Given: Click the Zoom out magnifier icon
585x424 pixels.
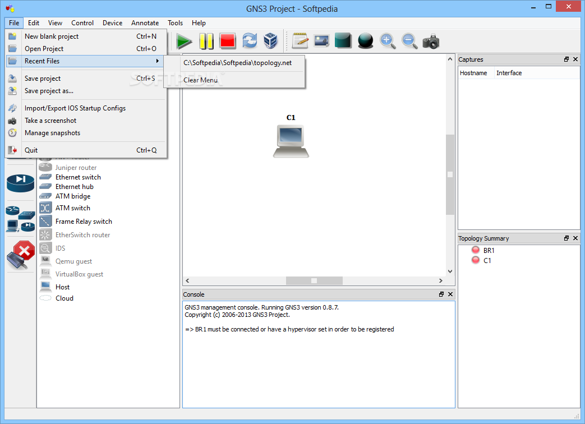Looking at the screenshot, I should click(x=409, y=41).
